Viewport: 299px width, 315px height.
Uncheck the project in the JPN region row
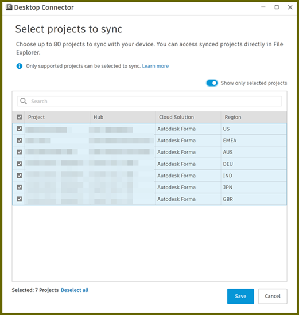[20, 187]
